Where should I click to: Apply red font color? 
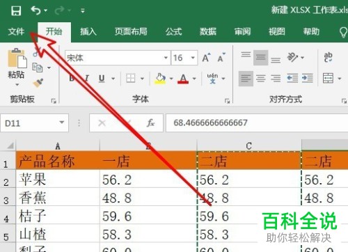(x=183, y=79)
